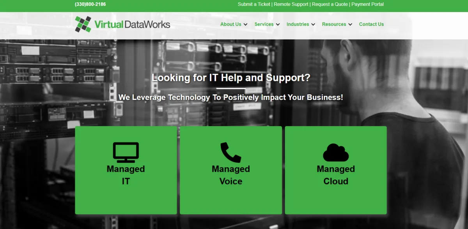Expand the Resources chevron arrow

(350, 25)
